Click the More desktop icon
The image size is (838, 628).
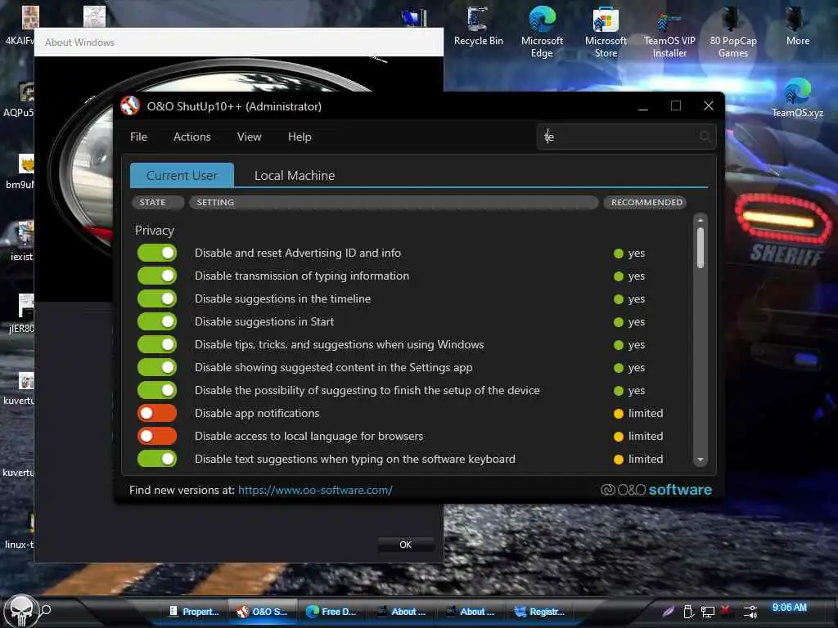pos(797,27)
